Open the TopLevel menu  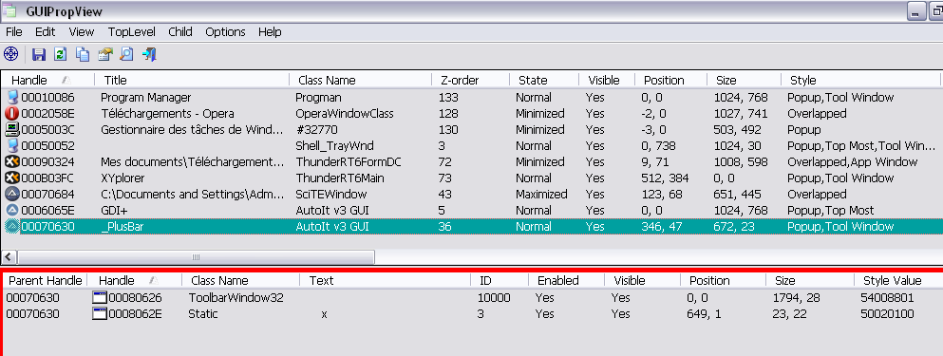(132, 32)
